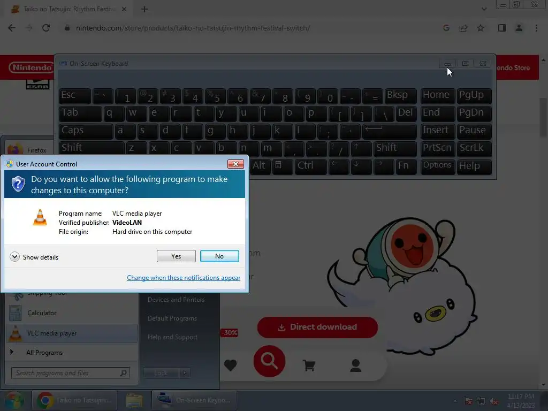
Task: Bookmark this page with the star icon
Action: (481, 28)
